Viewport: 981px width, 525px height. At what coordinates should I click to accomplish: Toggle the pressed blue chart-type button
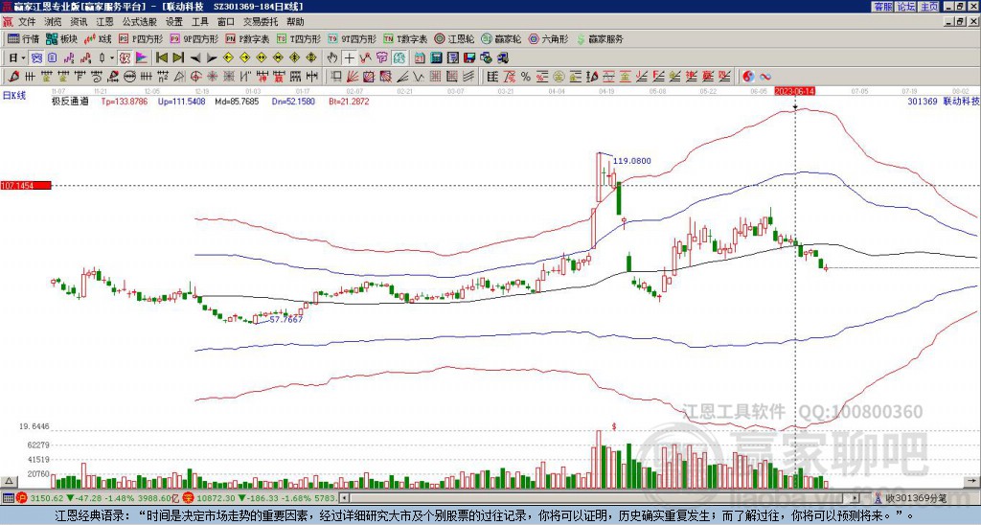click(36, 57)
